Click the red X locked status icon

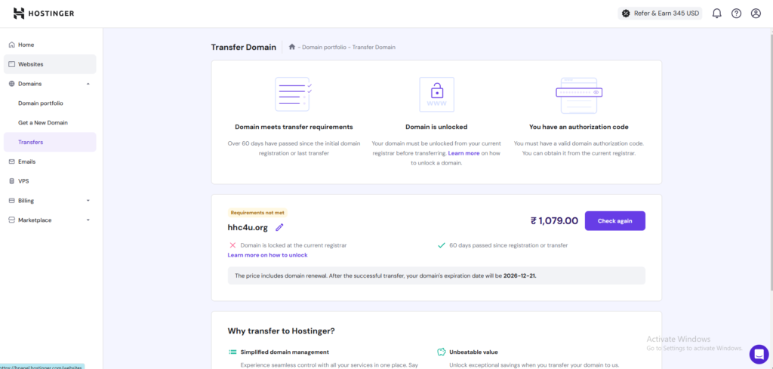point(233,244)
